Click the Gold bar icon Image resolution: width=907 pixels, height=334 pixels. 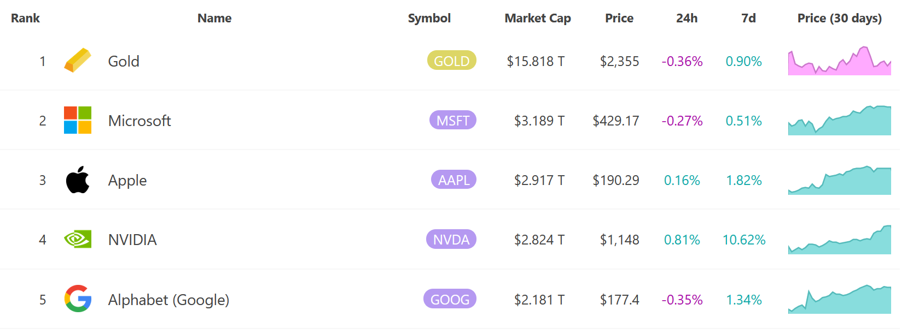coord(78,61)
